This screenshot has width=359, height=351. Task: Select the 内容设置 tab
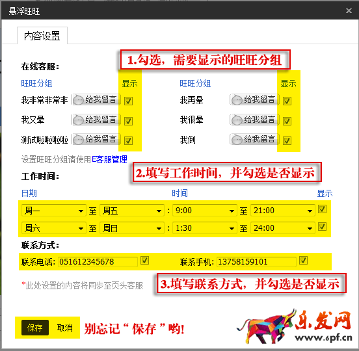coord(42,36)
